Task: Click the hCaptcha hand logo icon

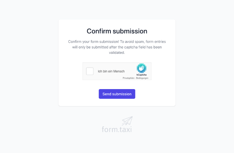Action: click(x=141, y=68)
